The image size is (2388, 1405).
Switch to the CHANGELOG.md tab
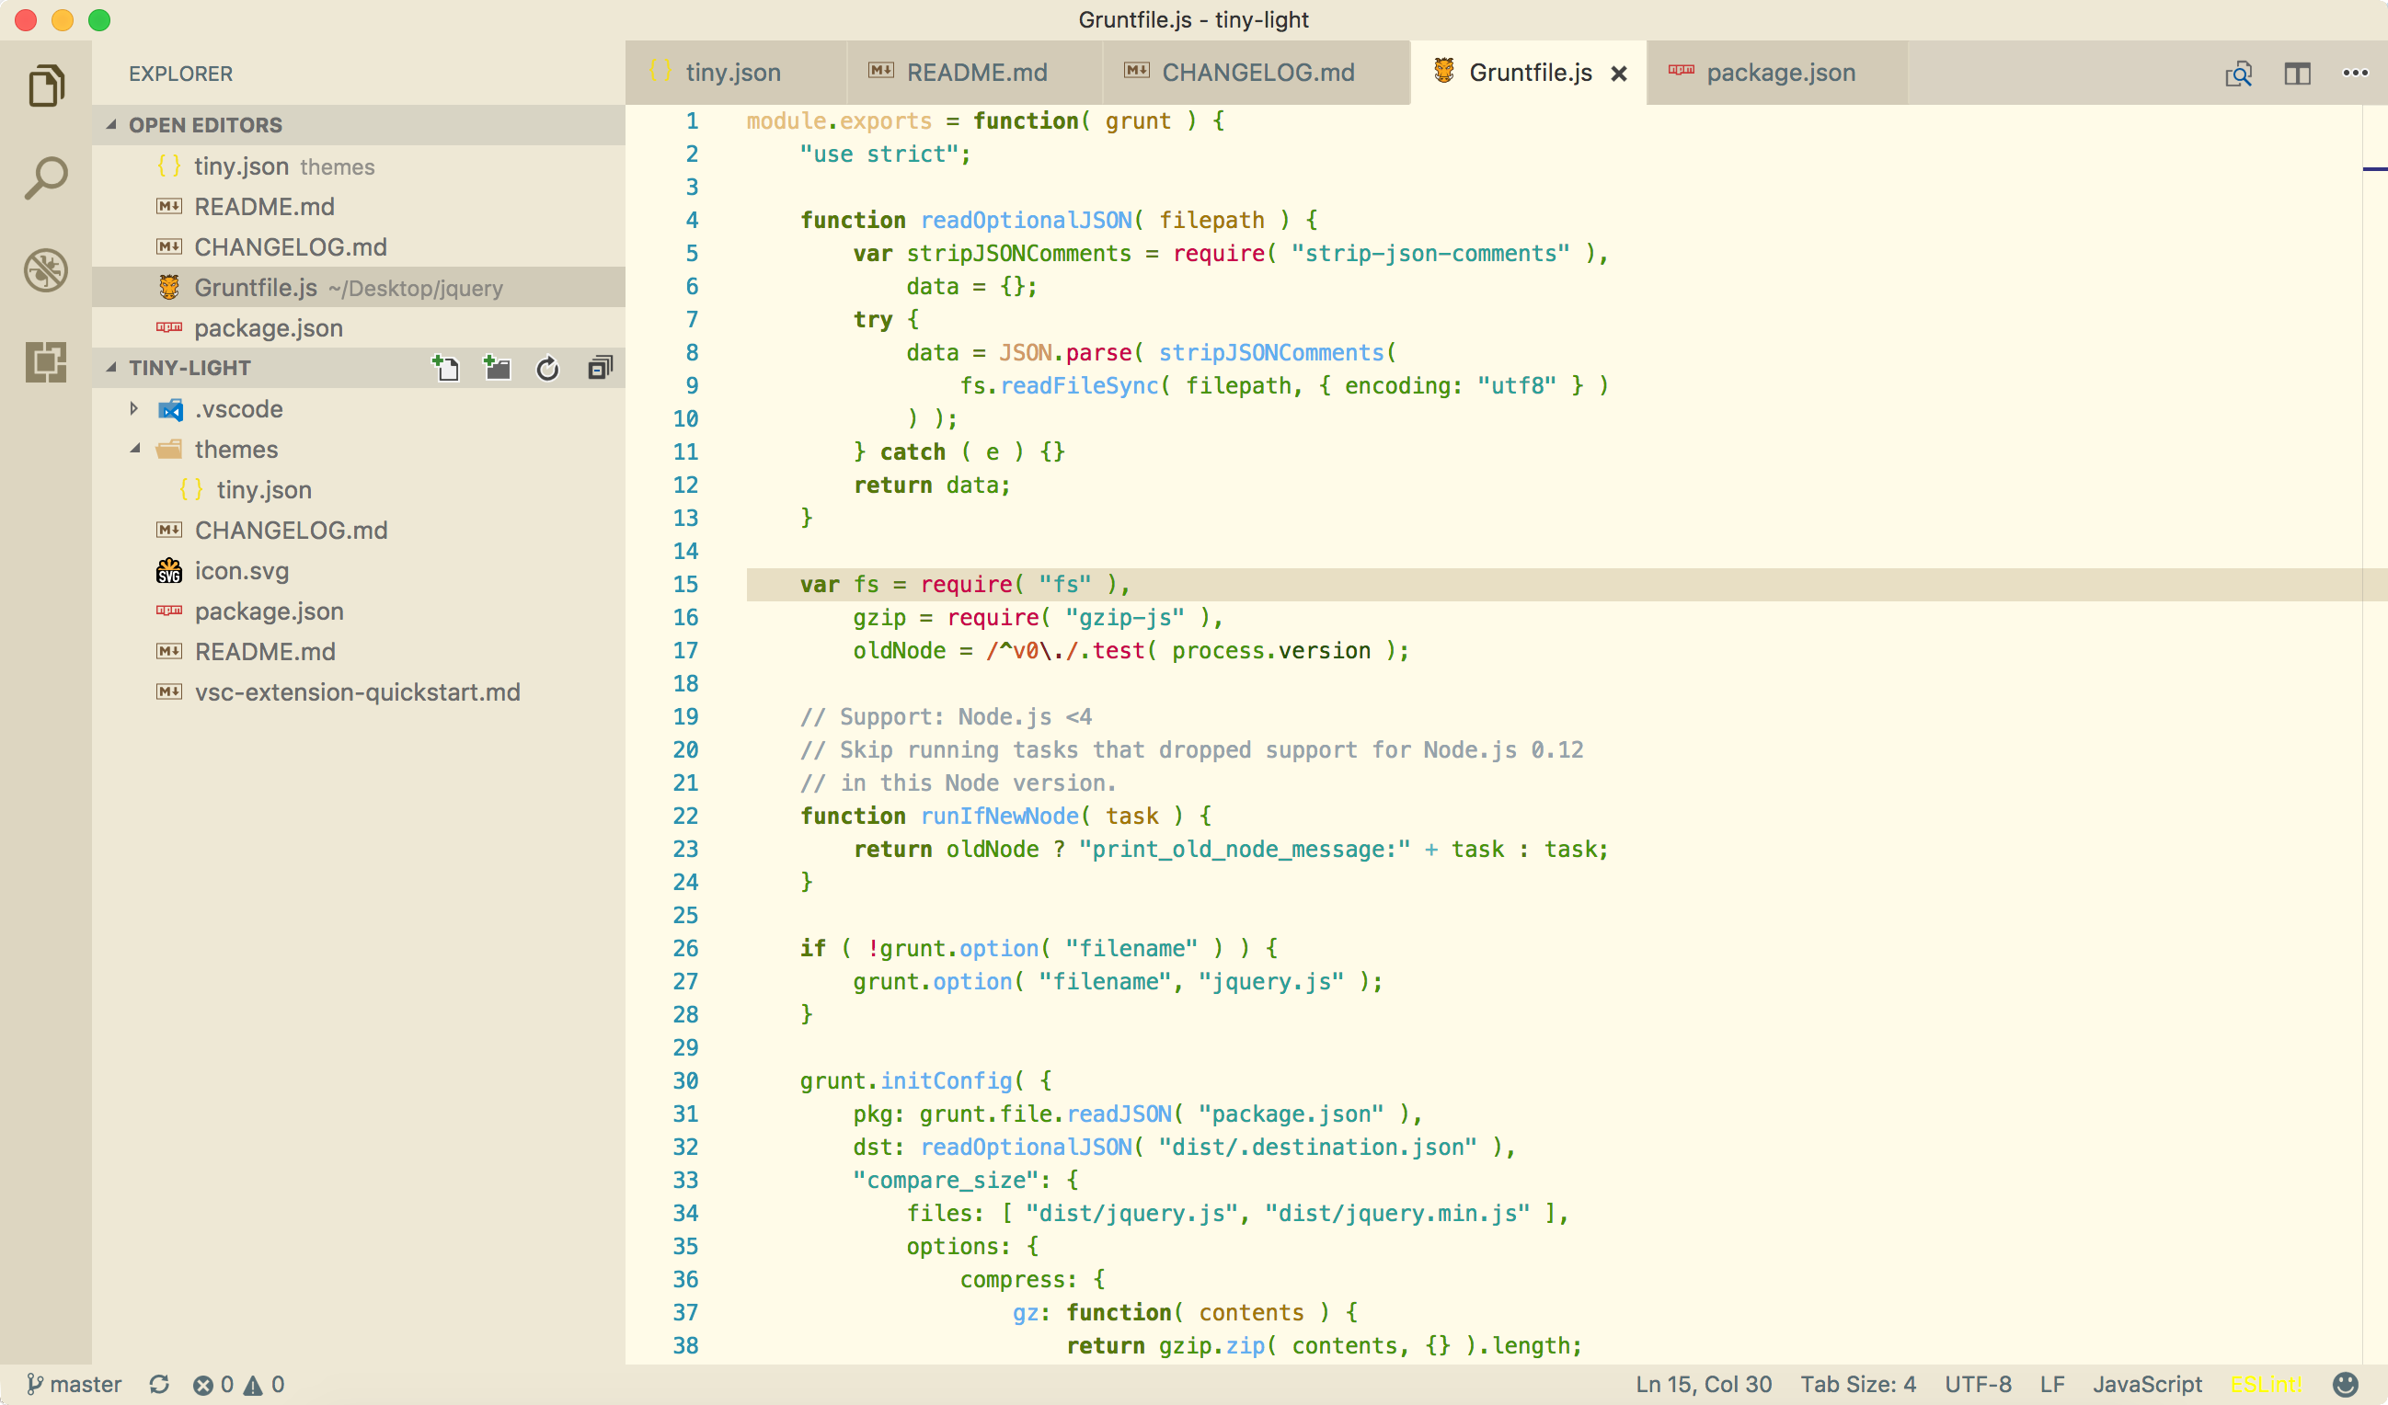[1257, 73]
